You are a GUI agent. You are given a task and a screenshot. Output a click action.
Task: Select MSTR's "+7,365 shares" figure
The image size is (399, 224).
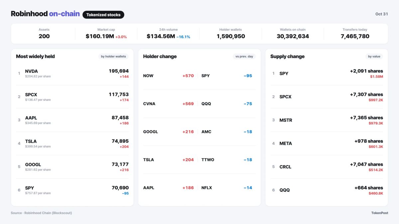click(x=366, y=118)
